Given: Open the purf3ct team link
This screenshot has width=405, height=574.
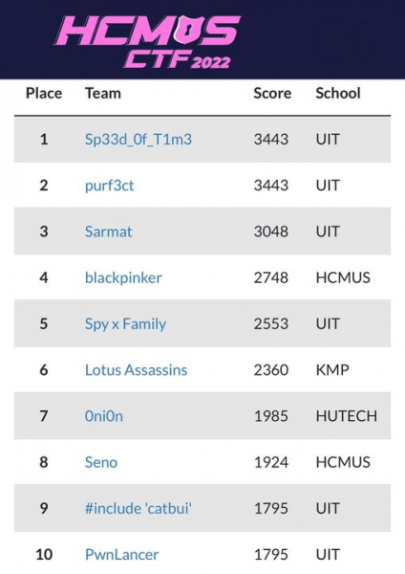Looking at the screenshot, I should (x=109, y=186).
